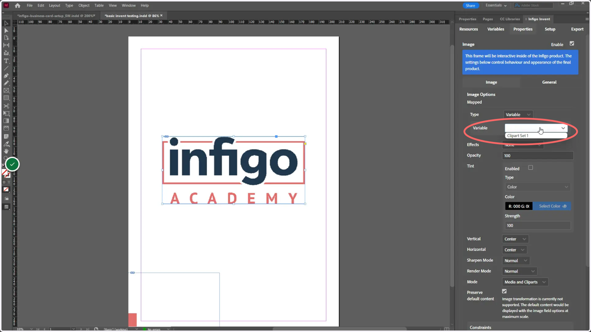Switch to the Pages panel tab

point(488,19)
